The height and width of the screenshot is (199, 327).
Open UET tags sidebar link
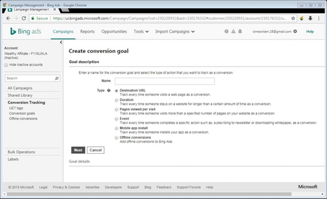[x=16, y=108]
